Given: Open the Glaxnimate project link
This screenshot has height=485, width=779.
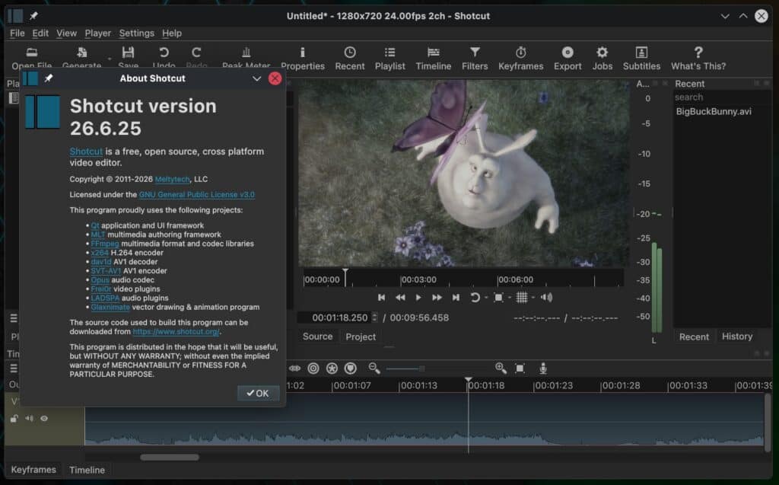Looking at the screenshot, I should point(110,307).
